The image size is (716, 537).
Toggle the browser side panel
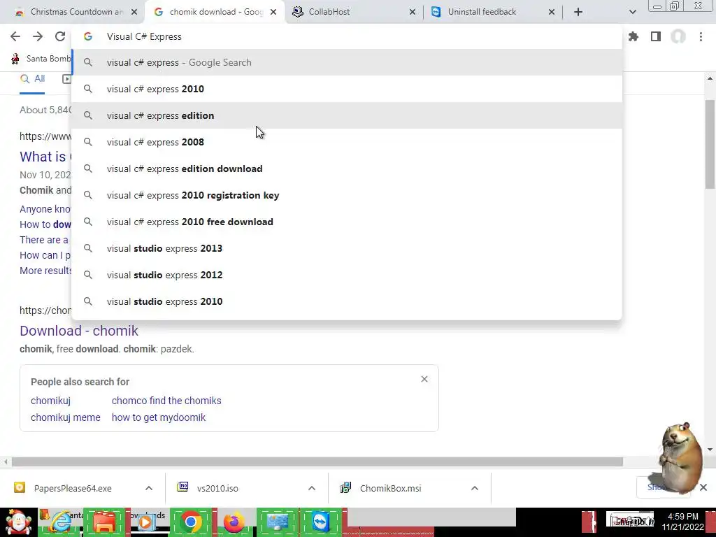tap(656, 36)
